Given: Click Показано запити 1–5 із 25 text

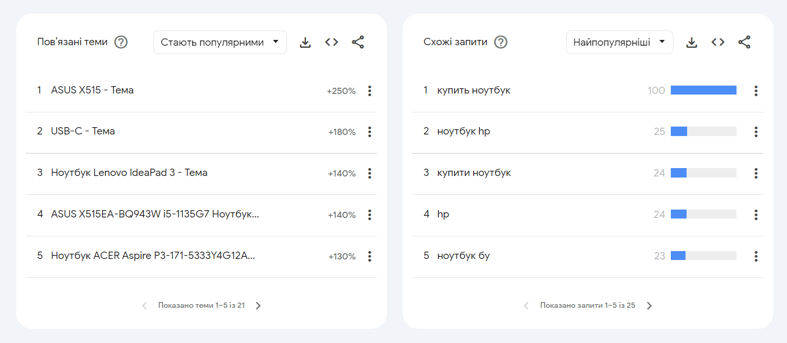Looking at the screenshot, I should (x=588, y=305).
